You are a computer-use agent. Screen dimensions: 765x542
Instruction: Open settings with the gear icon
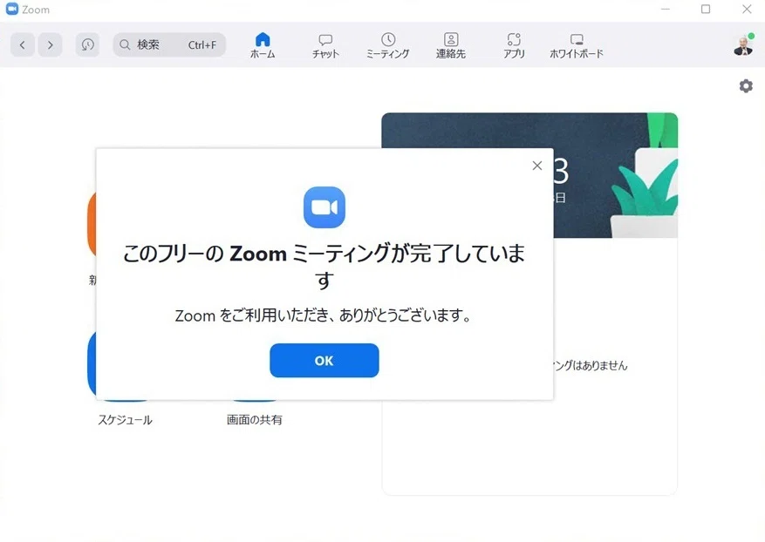[x=746, y=86]
